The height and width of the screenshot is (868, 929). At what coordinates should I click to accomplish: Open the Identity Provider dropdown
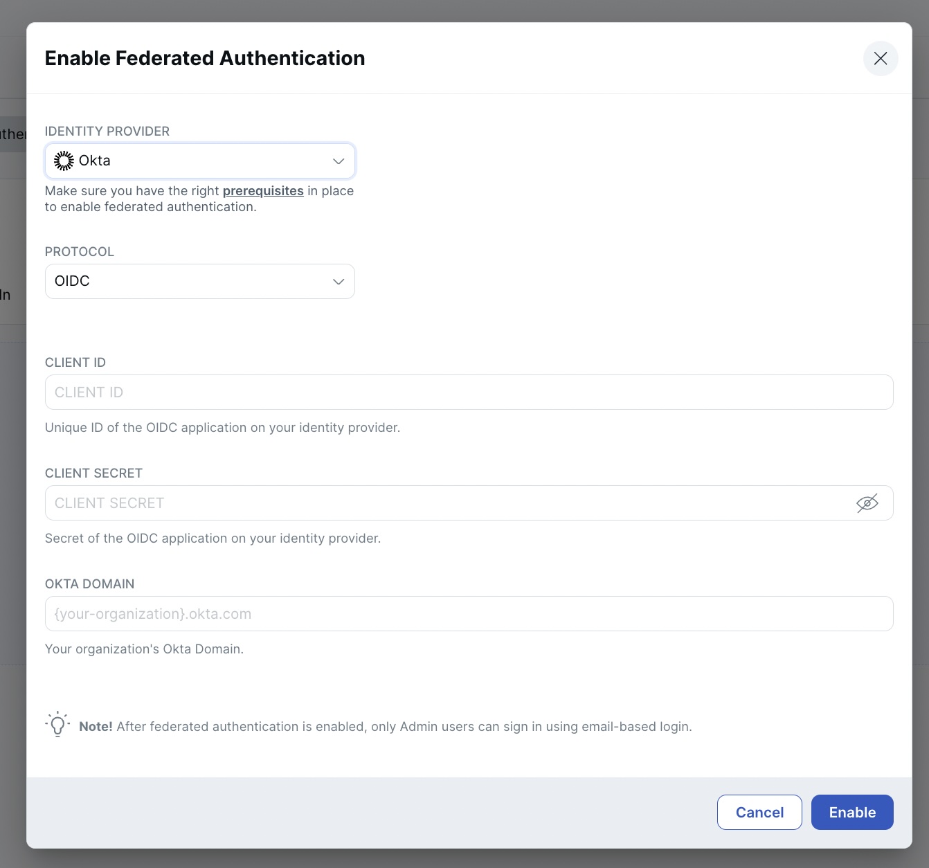click(199, 161)
